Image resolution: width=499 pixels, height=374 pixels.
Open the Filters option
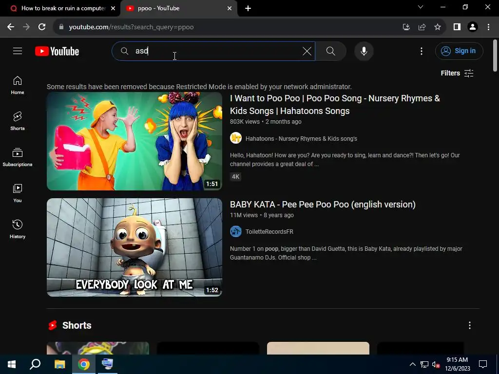[457, 73]
